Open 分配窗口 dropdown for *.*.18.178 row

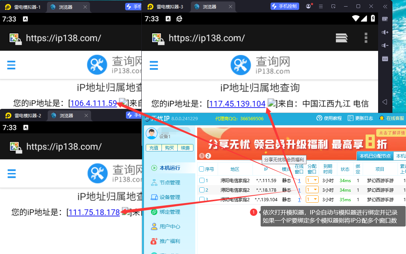pyautogui.click(x=312, y=189)
